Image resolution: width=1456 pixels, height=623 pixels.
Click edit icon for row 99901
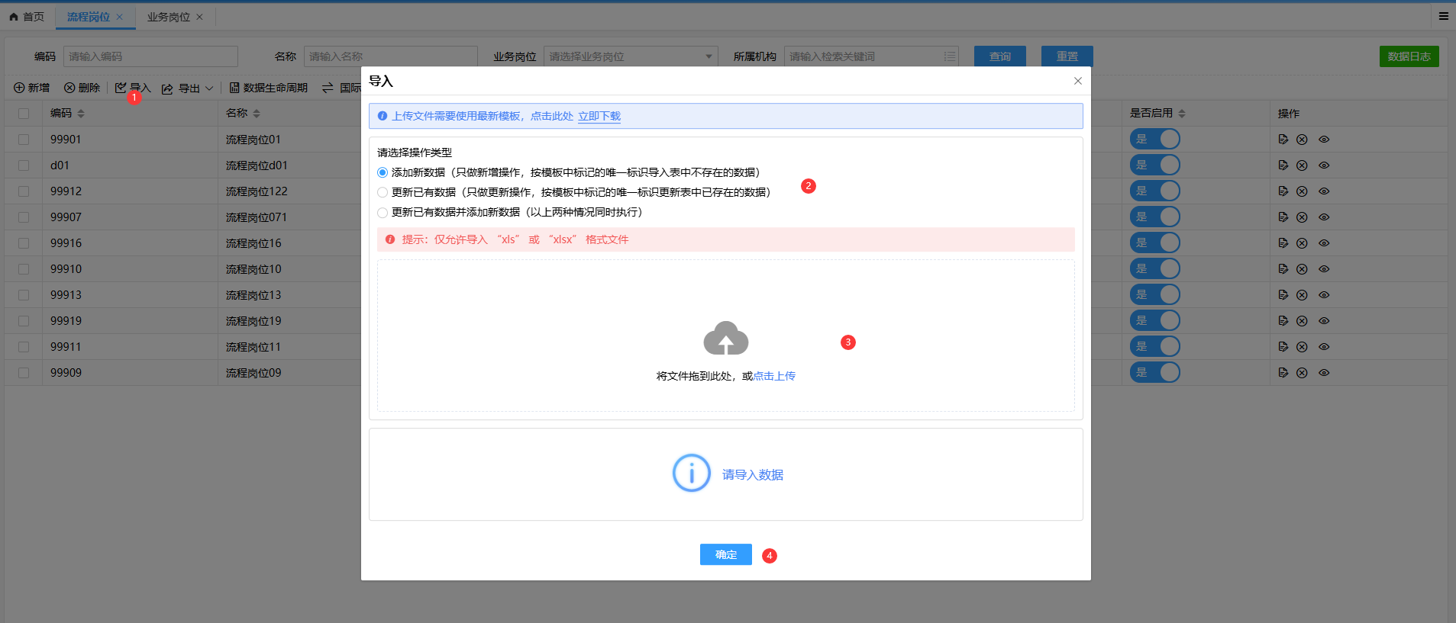(1283, 140)
